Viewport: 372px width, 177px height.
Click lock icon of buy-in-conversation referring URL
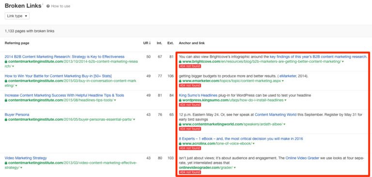click(6, 81)
